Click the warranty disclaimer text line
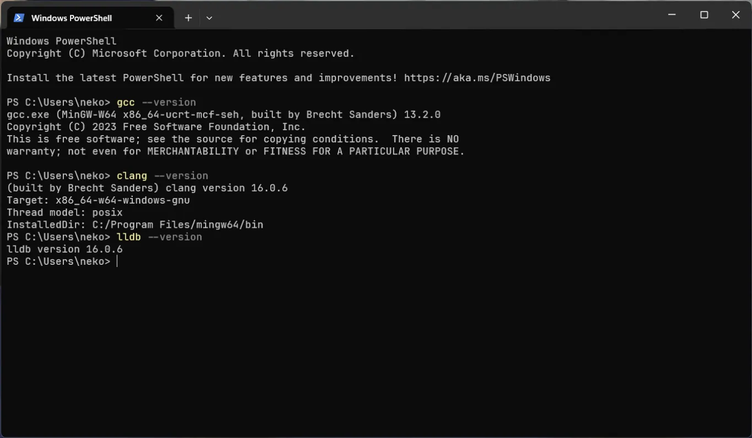 coord(234,151)
